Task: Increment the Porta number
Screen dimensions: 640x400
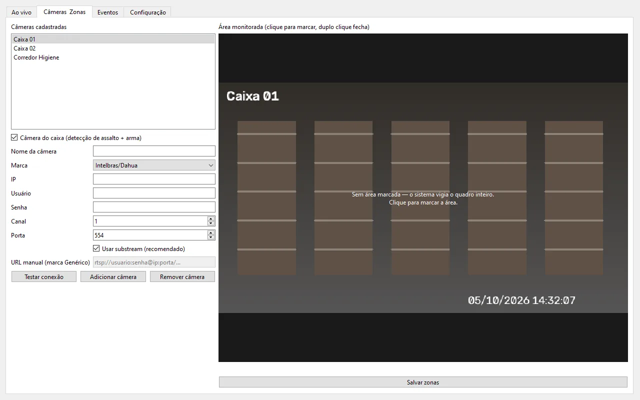Action: point(211,232)
